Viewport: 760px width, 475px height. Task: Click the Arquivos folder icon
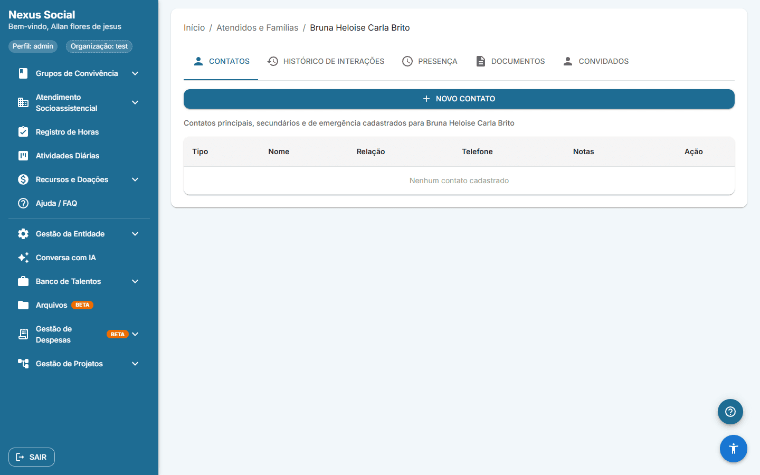(x=23, y=305)
